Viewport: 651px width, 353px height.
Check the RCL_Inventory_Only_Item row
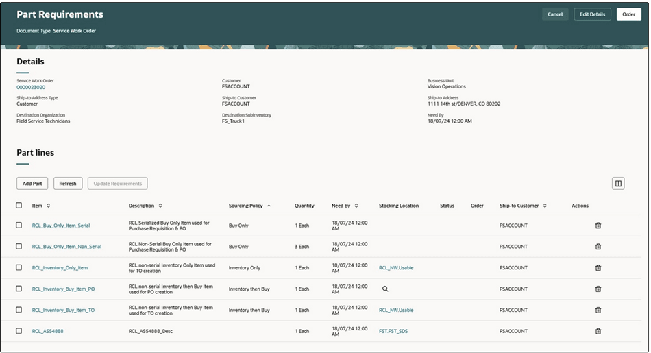point(19,267)
